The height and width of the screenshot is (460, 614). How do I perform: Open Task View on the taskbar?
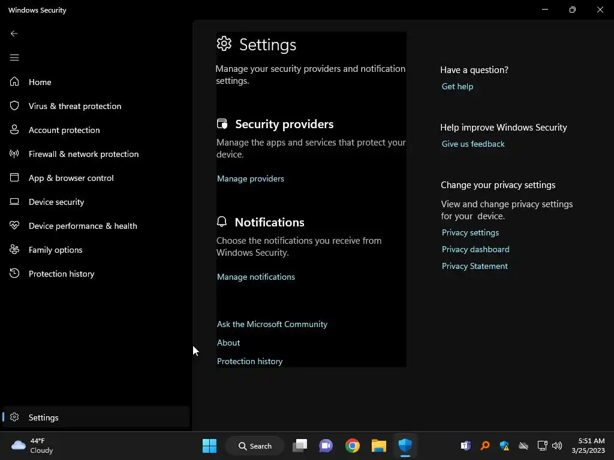300,446
